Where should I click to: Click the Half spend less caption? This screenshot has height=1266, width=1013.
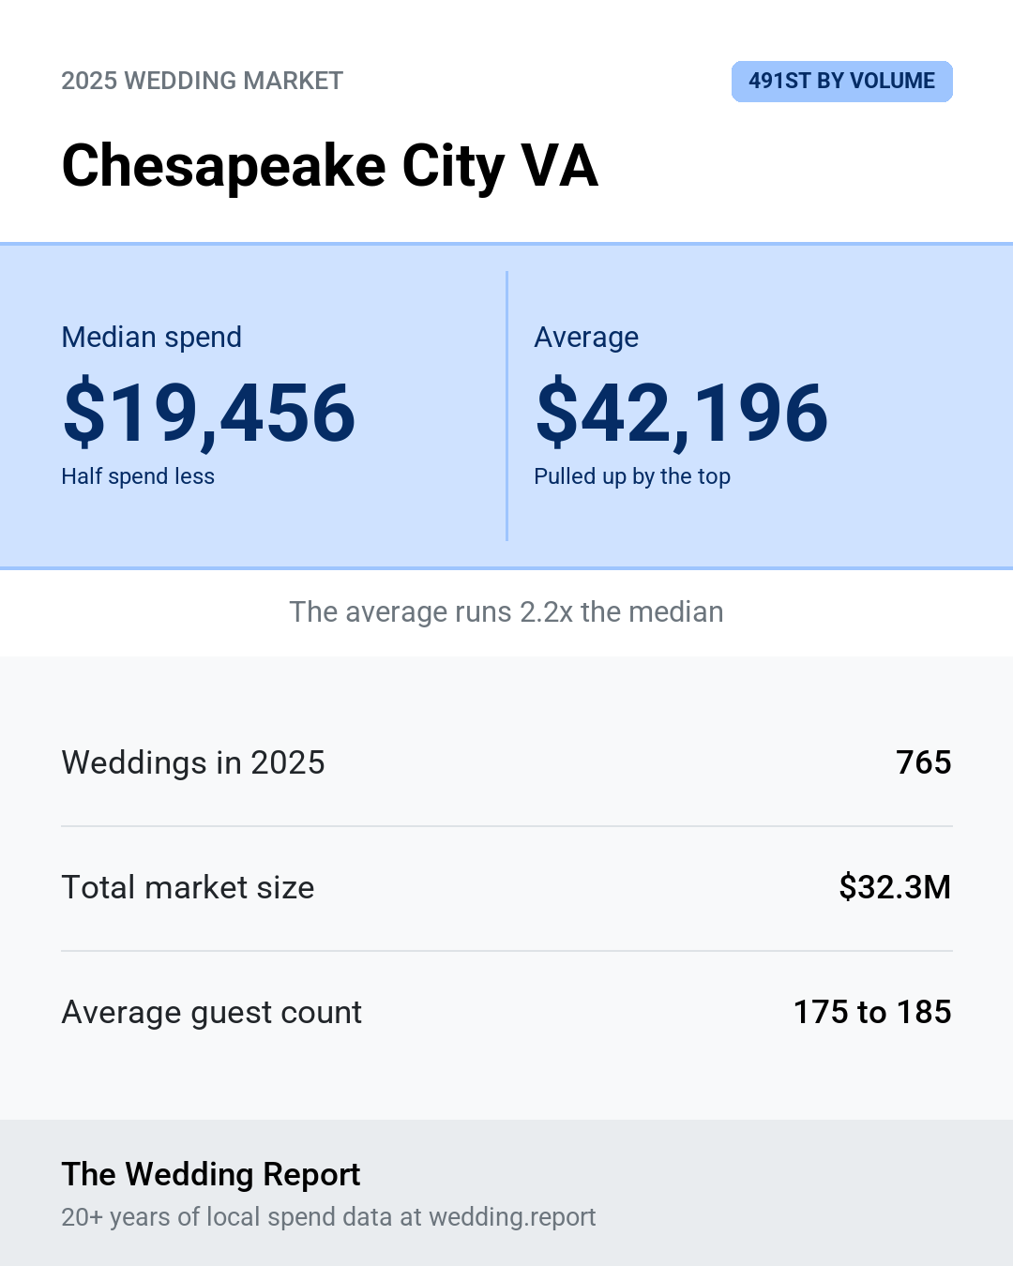coord(138,476)
